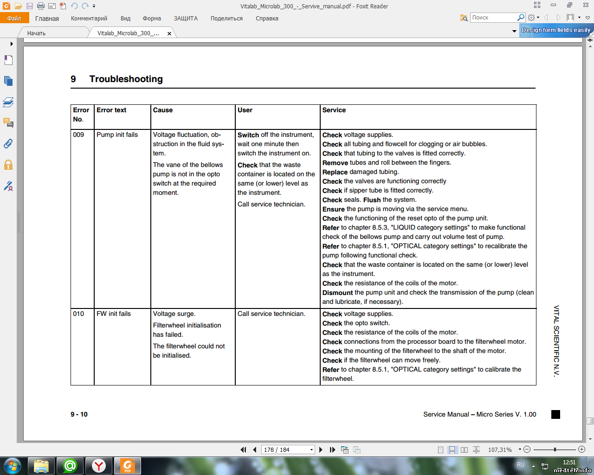594x475 pixels.
Task: Click the zoom slider handle
Action: click(x=555, y=449)
